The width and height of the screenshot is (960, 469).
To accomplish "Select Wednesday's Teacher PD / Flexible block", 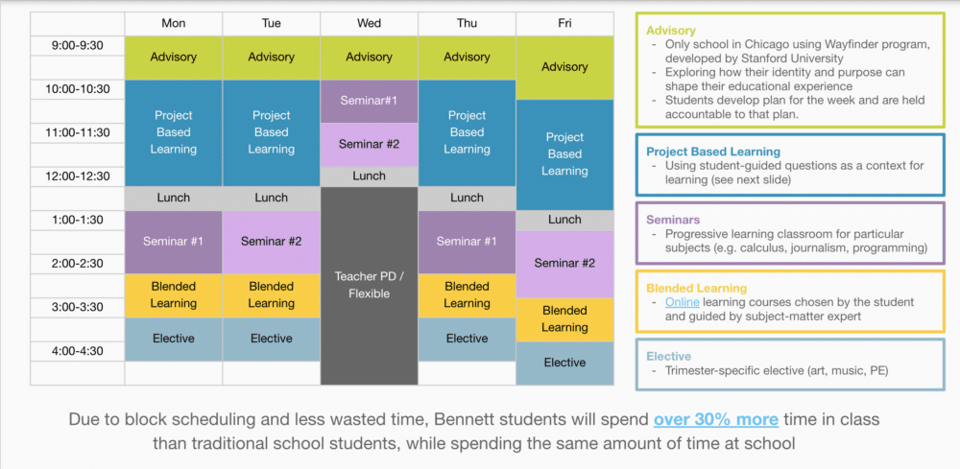I will [370, 286].
